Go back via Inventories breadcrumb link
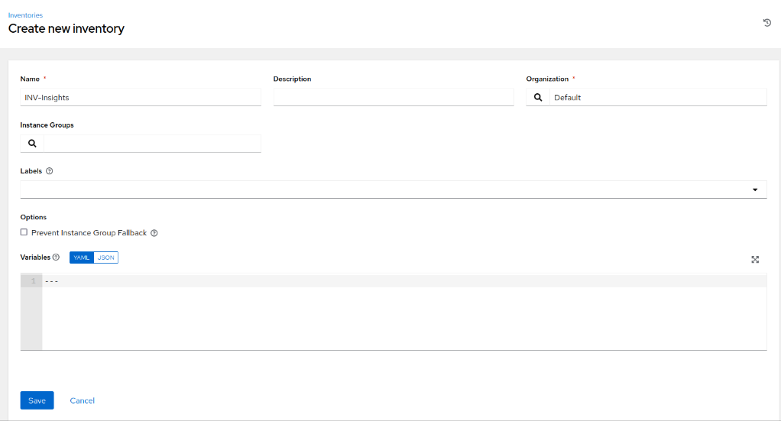The width and height of the screenshot is (781, 421). pos(25,15)
